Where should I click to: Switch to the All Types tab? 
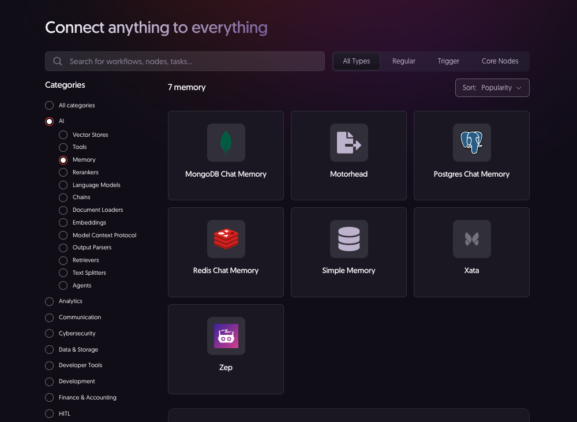tap(356, 61)
